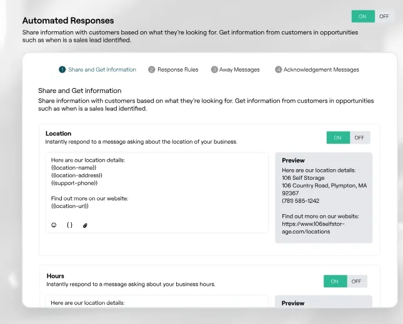Image resolution: width=403 pixels, height=324 pixels.
Task: Click the Location section heading
Action: pos(58,134)
